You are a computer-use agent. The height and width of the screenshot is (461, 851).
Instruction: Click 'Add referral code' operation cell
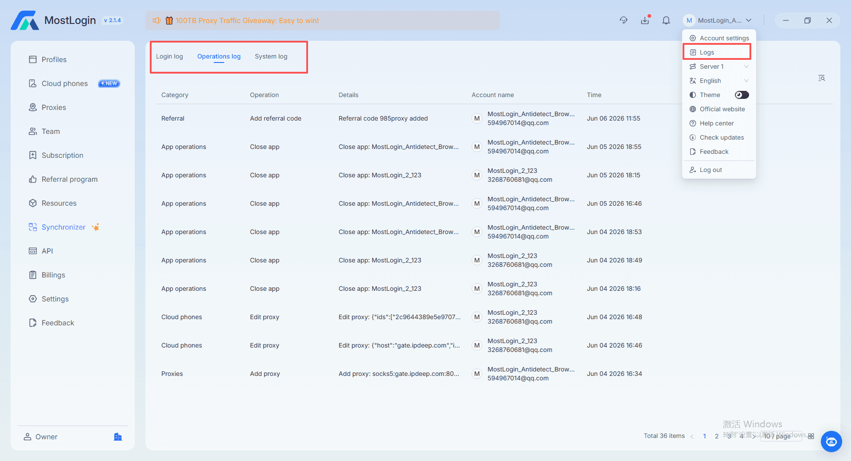276,118
